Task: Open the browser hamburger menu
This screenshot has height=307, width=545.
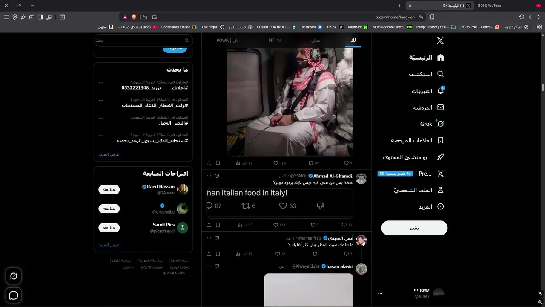Action: pos(6,17)
